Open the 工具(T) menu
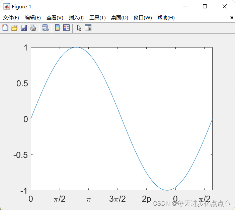This screenshot has height=210, width=235. 97,18
